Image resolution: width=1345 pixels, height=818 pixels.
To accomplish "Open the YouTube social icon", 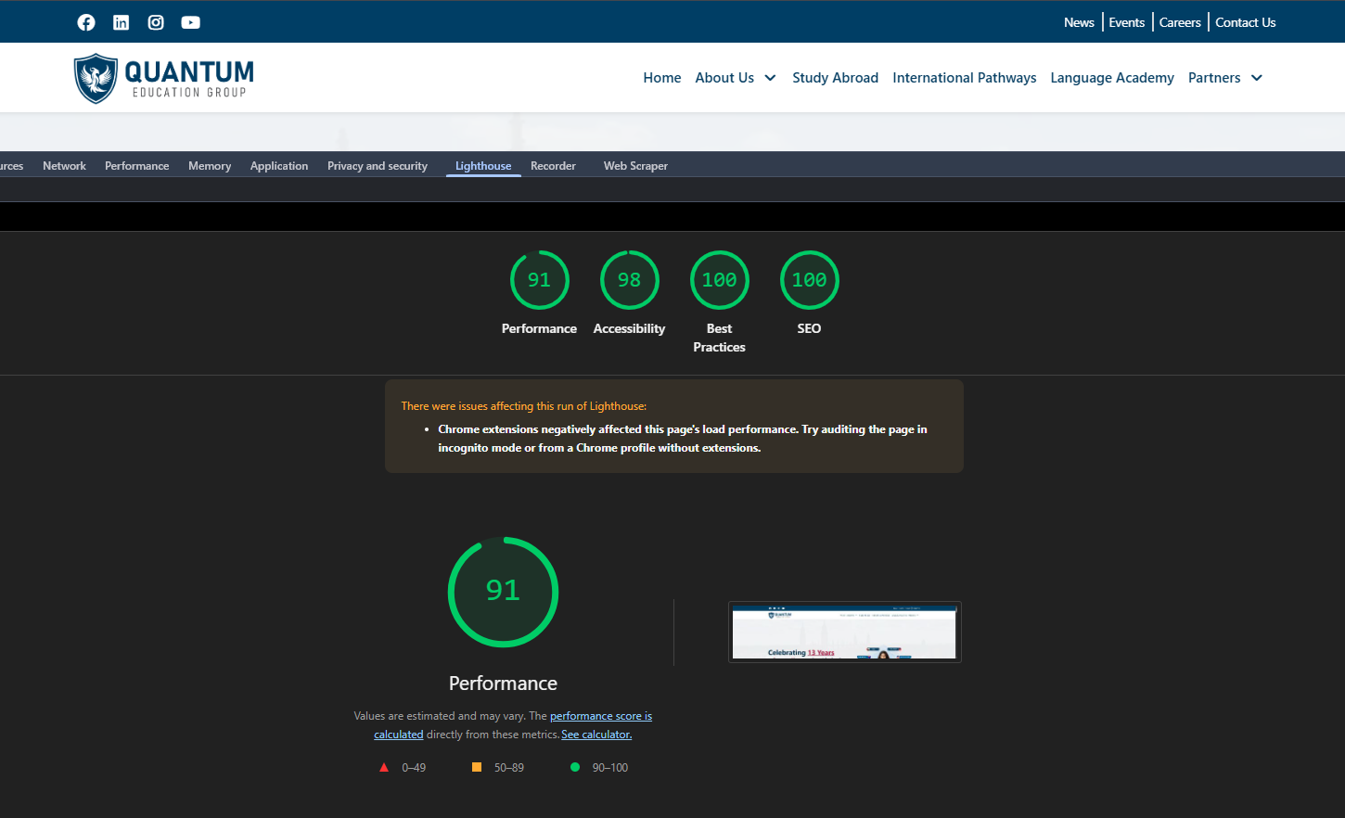I will point(190,22).
